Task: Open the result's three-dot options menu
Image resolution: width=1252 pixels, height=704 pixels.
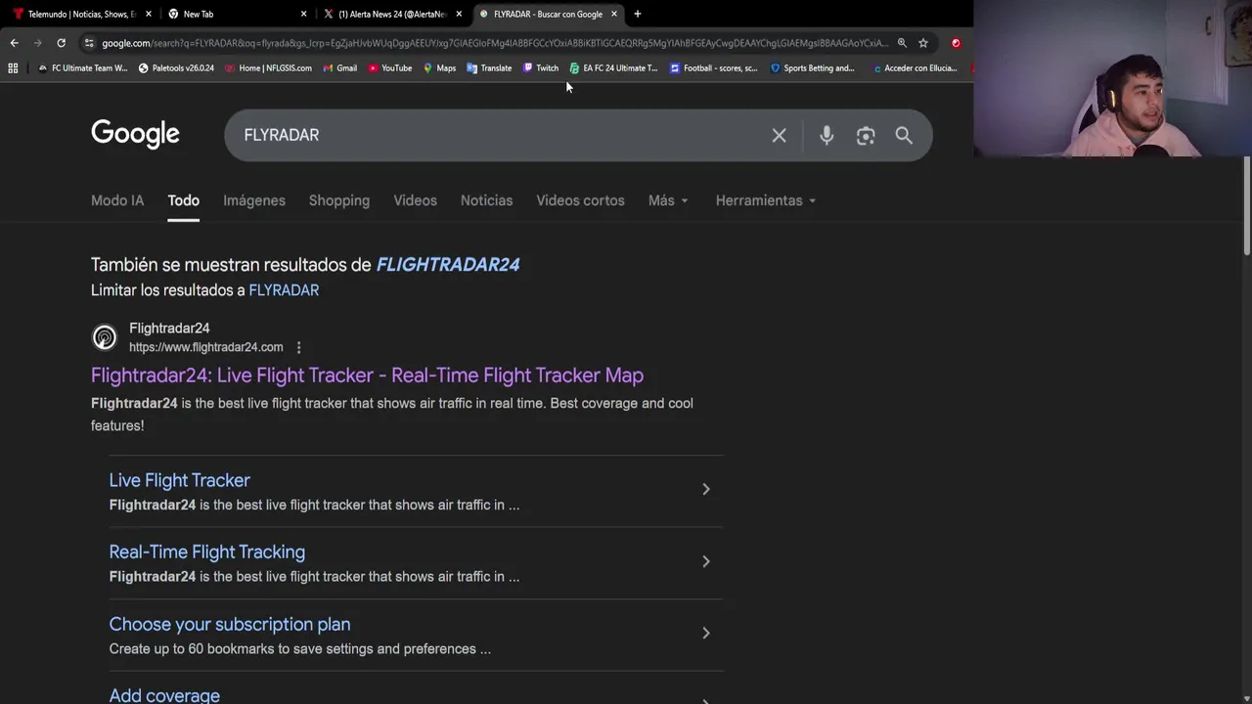Action: (298, 347)
